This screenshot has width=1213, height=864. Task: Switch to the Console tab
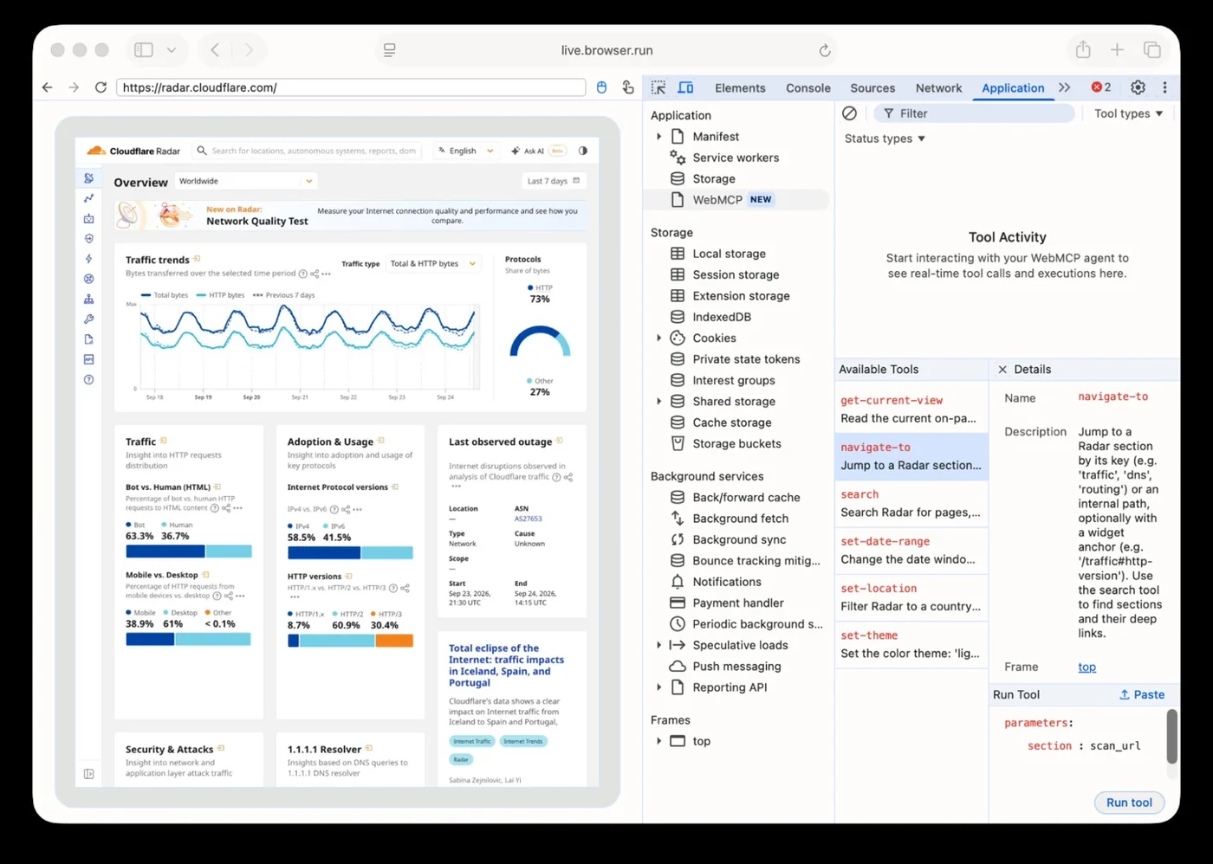point(808,88)
